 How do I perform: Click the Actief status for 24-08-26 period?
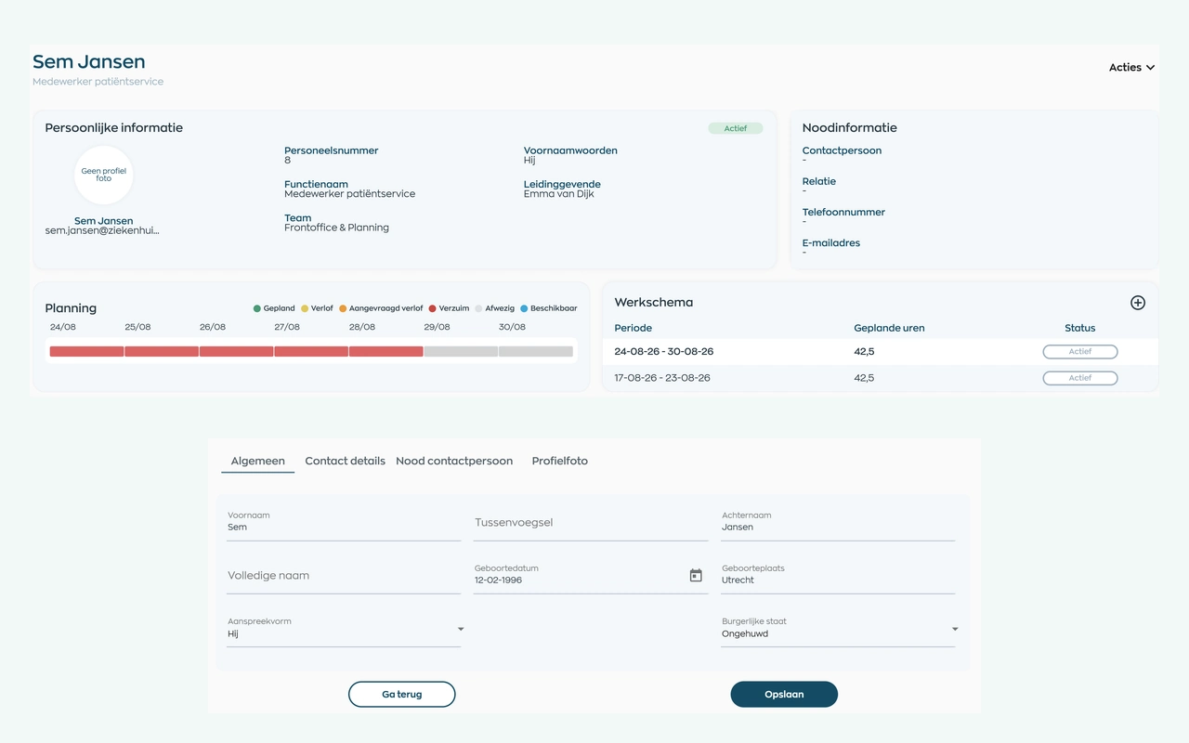(x=1080, y=352)
